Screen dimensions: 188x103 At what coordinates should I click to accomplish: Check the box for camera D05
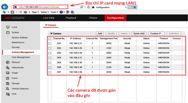[x=50, y=63]
